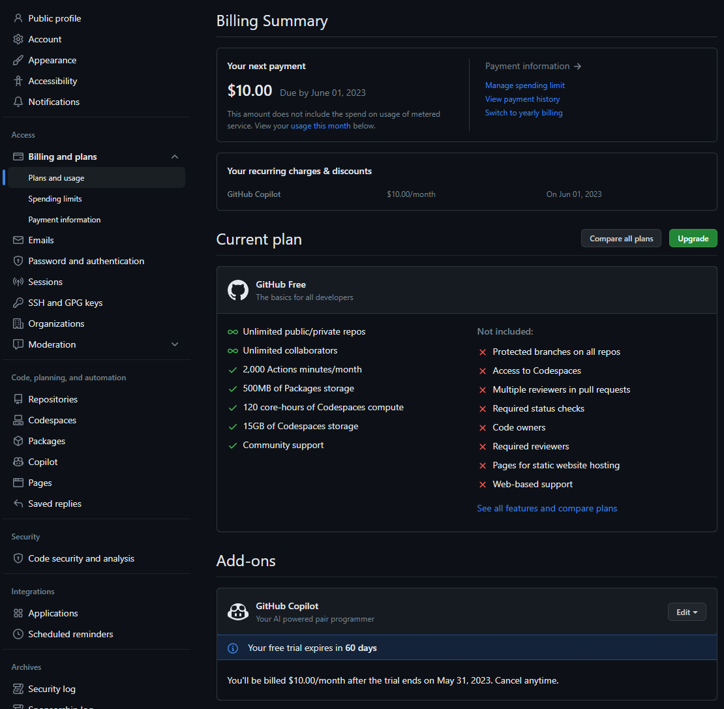Click the Scheduled reminders clock icon
The image size is (724, 709).
pyautogui.click(x=18, y=634)
